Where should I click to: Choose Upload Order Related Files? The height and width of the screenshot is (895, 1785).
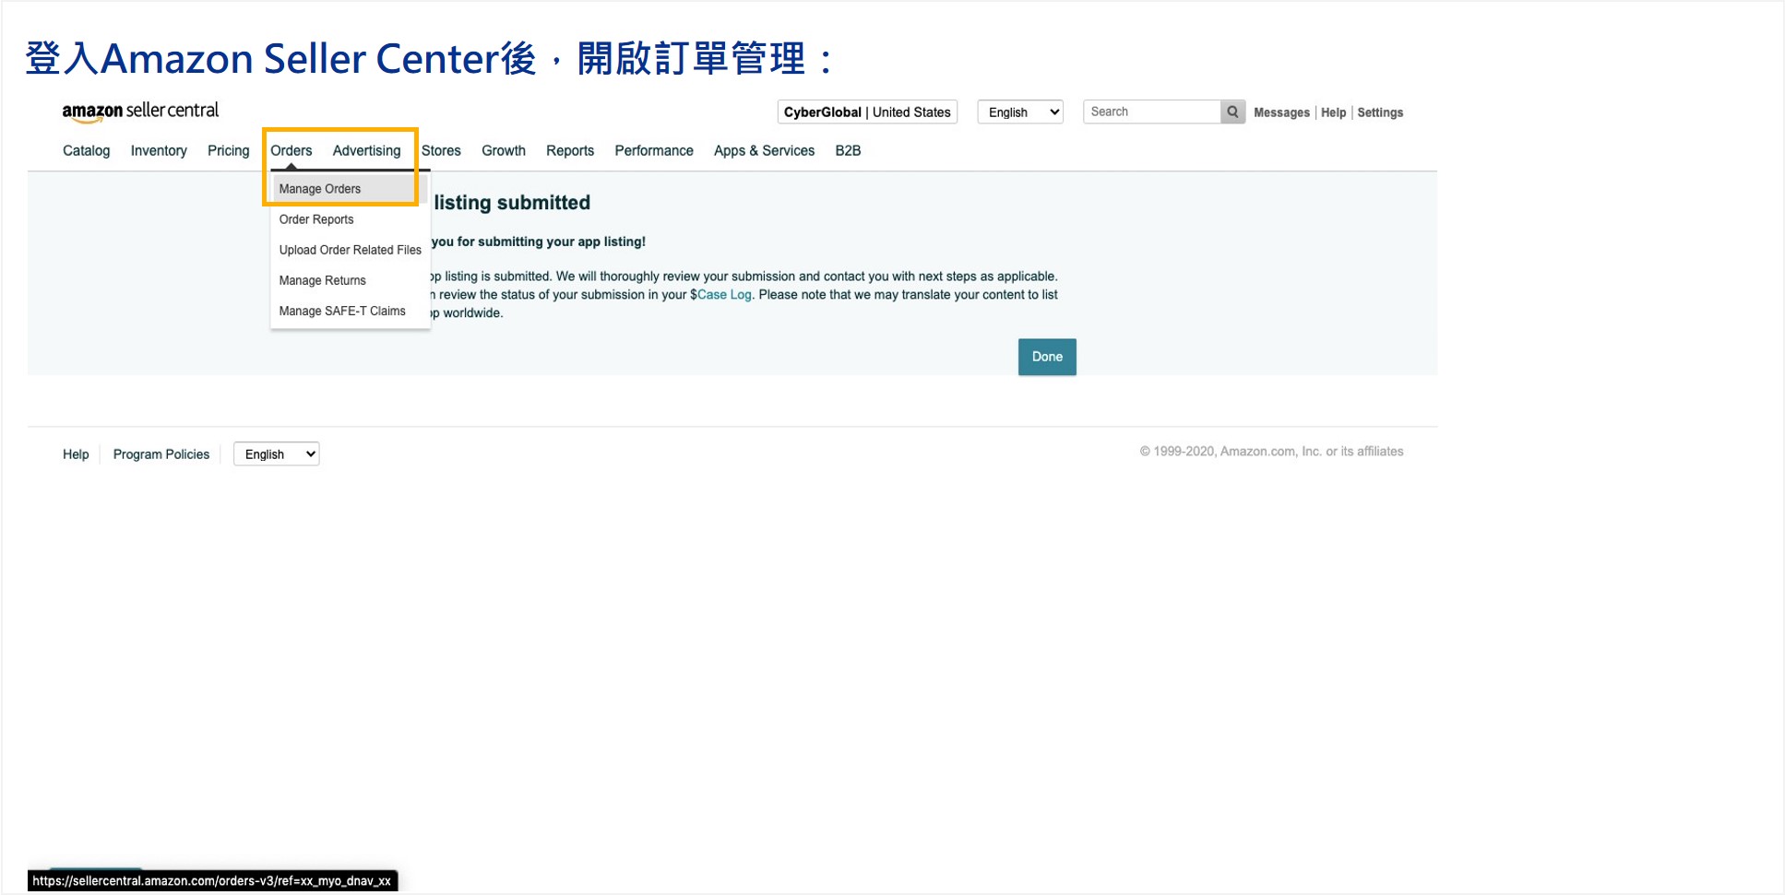coord(350,250)
